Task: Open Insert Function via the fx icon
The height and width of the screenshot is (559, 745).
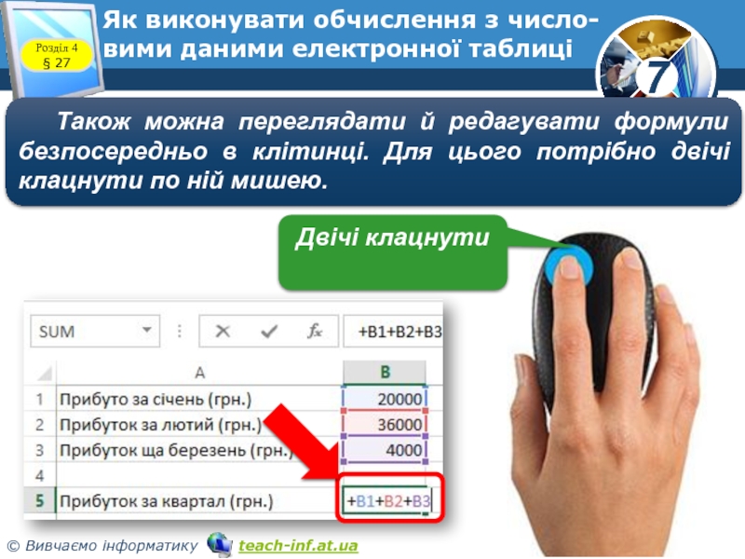Action: [x=315, y=332]
